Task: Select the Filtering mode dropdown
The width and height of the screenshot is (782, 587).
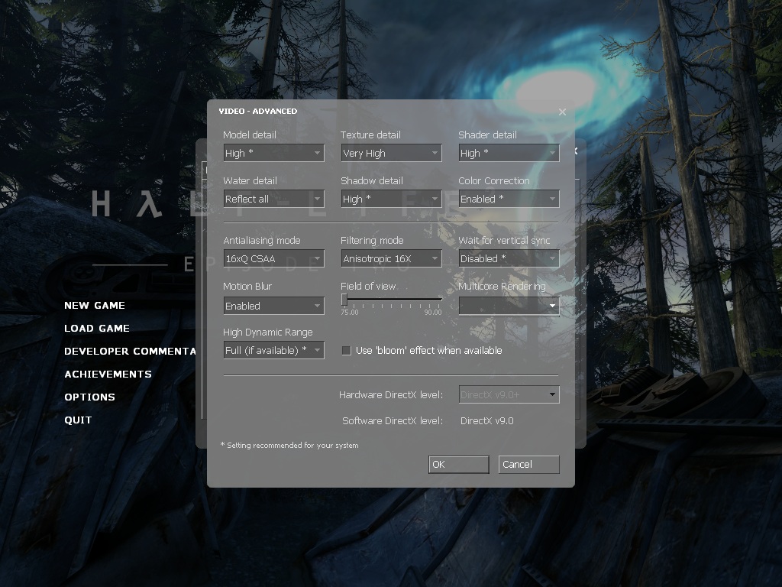Action: (x=391, y=259)
